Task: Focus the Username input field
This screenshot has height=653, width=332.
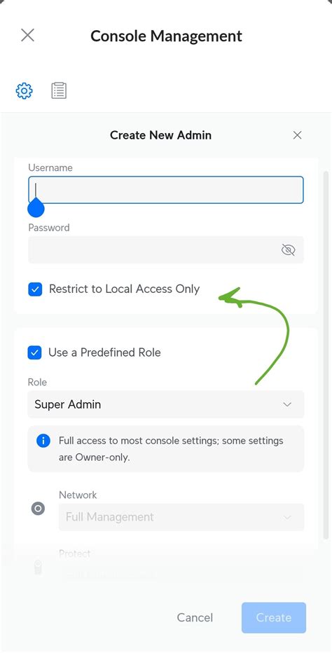Action: tap(166, 190)
